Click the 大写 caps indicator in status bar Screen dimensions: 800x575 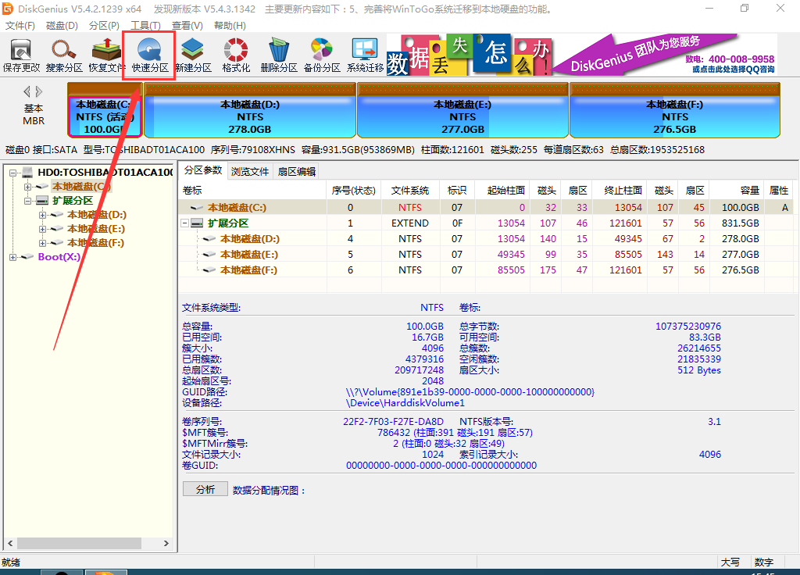tap(730, 562)
